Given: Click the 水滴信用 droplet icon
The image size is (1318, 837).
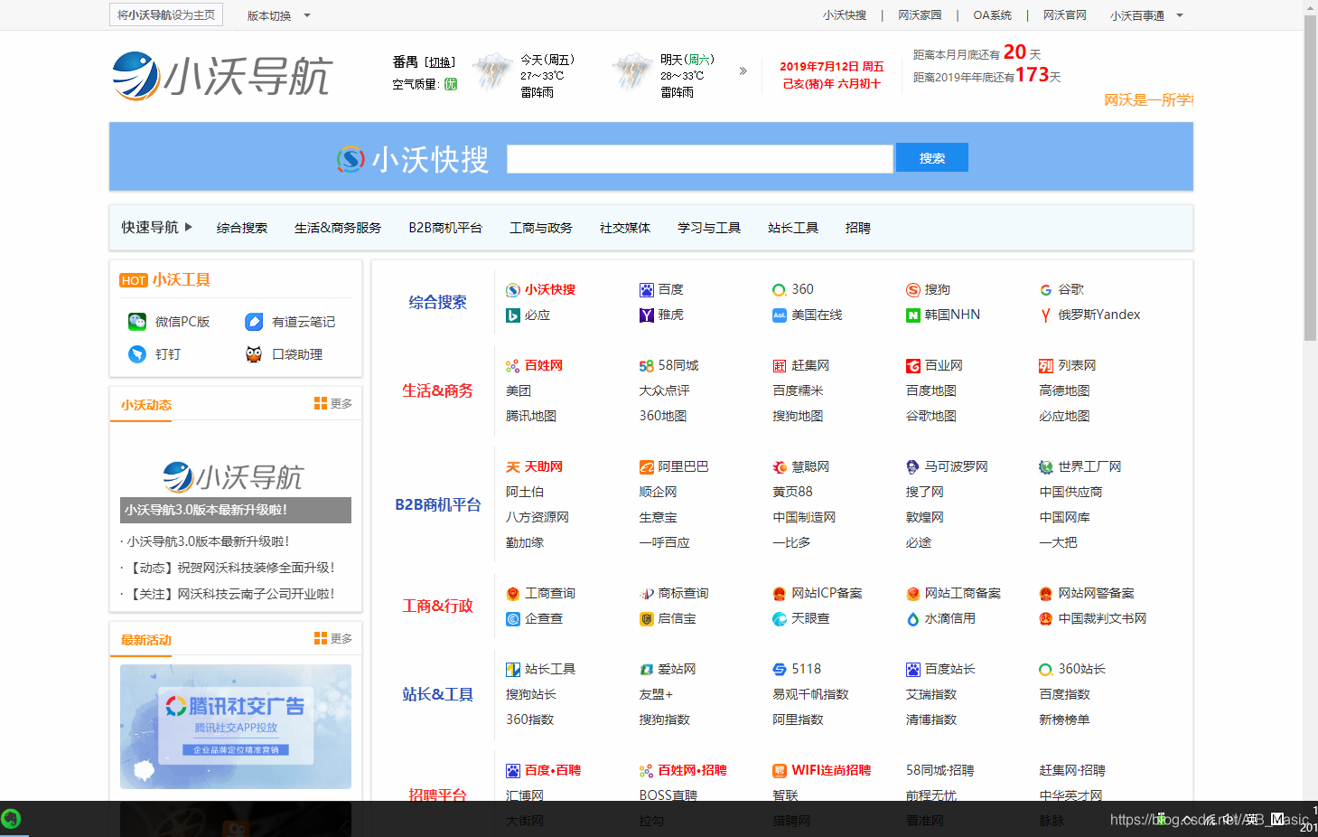Looking at the screenshot, I should click(913, 619).
